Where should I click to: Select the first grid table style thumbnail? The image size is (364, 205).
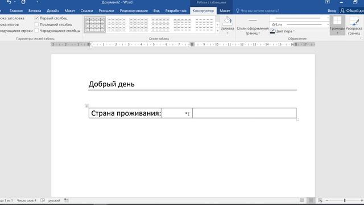click(95, 24)
